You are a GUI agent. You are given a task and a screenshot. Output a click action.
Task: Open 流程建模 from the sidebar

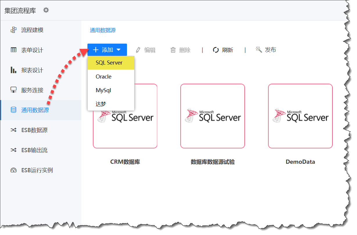click(x=32, y=30)
